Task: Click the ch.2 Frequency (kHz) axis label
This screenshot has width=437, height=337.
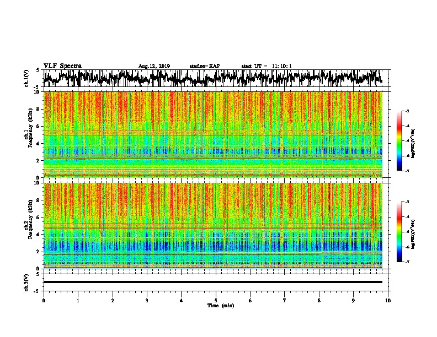Action: [28, 220]
